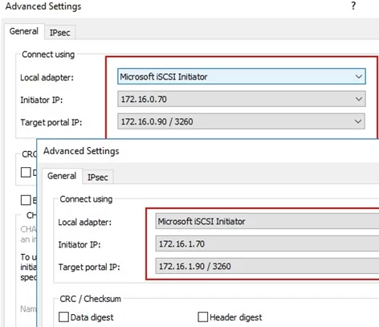Open the help question mark in the back Advanced Settings window
Screen dimensions: 379x327
click(x=353, y=6)
